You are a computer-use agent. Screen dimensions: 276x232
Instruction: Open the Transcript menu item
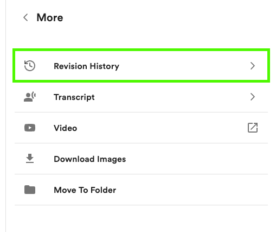(74, 97)
